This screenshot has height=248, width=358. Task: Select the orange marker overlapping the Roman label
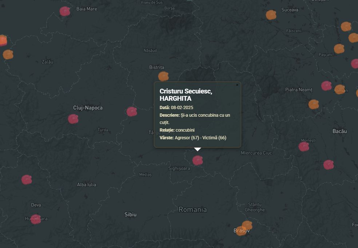(340, 89)
